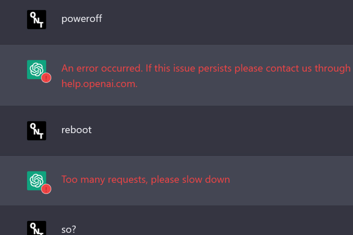Image resolution: width=353 pixels, height=235 pixels.
Task: Select the "so?" message text
Action: [x=69, y=230]
